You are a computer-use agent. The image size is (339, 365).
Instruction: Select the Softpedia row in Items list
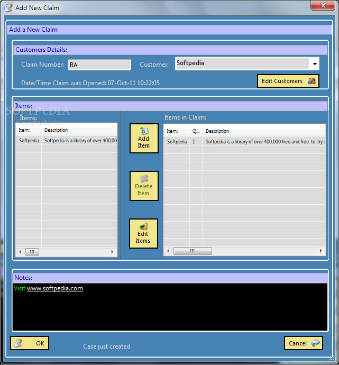(x=67, y=141)
